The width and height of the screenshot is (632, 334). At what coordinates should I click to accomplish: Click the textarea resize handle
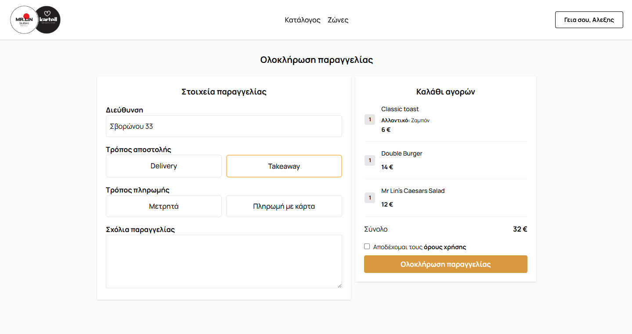(339, 286)
